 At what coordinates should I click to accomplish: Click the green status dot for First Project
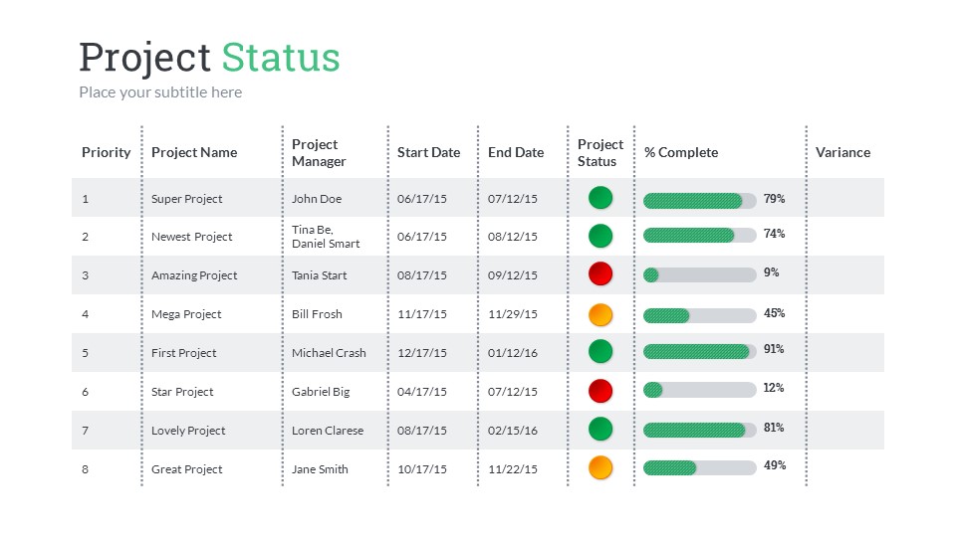pos(600,351)
